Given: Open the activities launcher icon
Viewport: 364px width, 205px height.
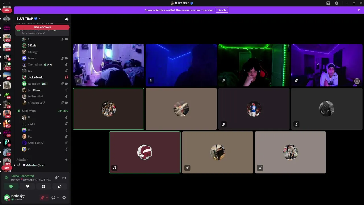Looking at the screenshot, I should [x=44, y=186].
